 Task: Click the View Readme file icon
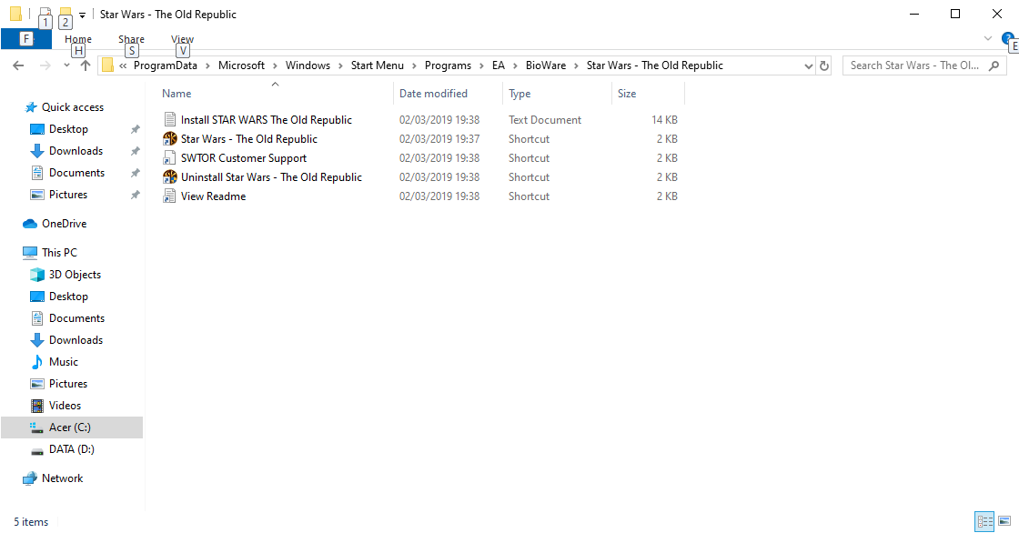pos(169,196)
